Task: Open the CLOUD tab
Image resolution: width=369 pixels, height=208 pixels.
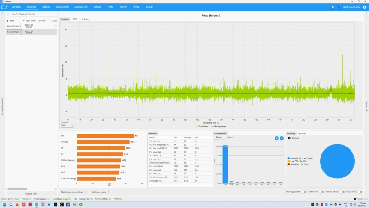Action: [x=149, y=7]
